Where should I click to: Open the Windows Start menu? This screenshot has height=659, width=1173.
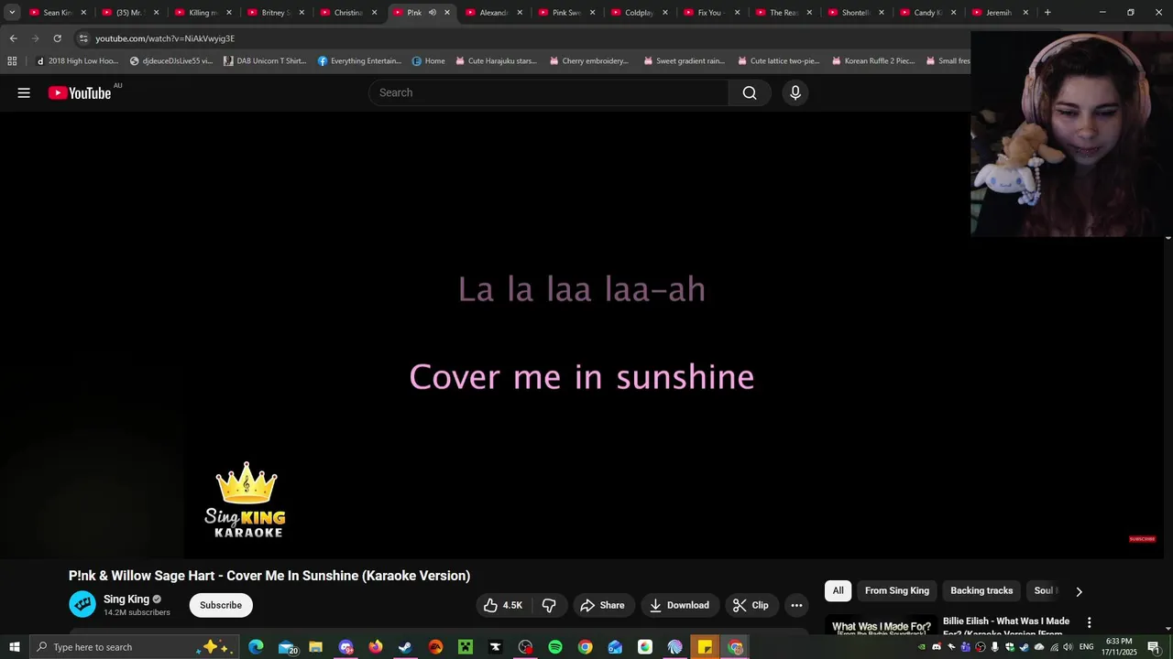coord(14,647)
